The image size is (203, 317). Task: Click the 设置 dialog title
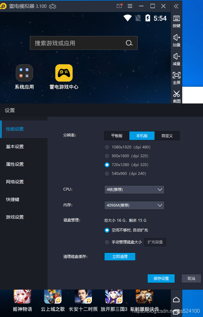(10, 110)
